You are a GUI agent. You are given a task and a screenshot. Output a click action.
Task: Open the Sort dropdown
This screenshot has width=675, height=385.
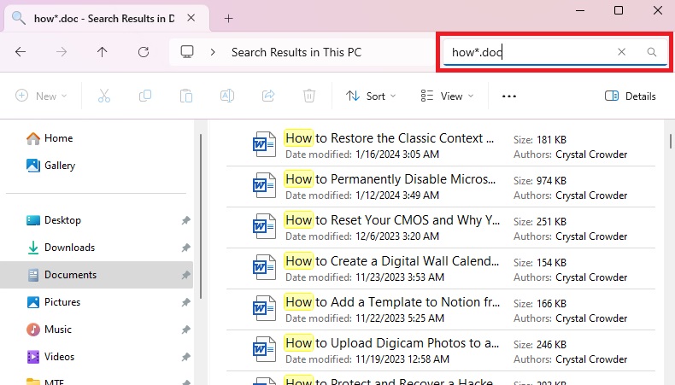[371, 96]
